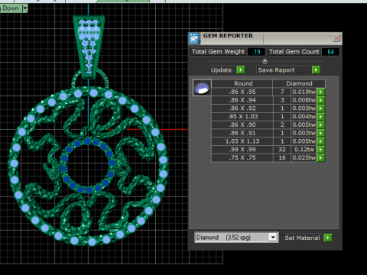Click the Gem Reporter panel icon
The height and width of the screenshot is (275, 367).
coord(194,38)
